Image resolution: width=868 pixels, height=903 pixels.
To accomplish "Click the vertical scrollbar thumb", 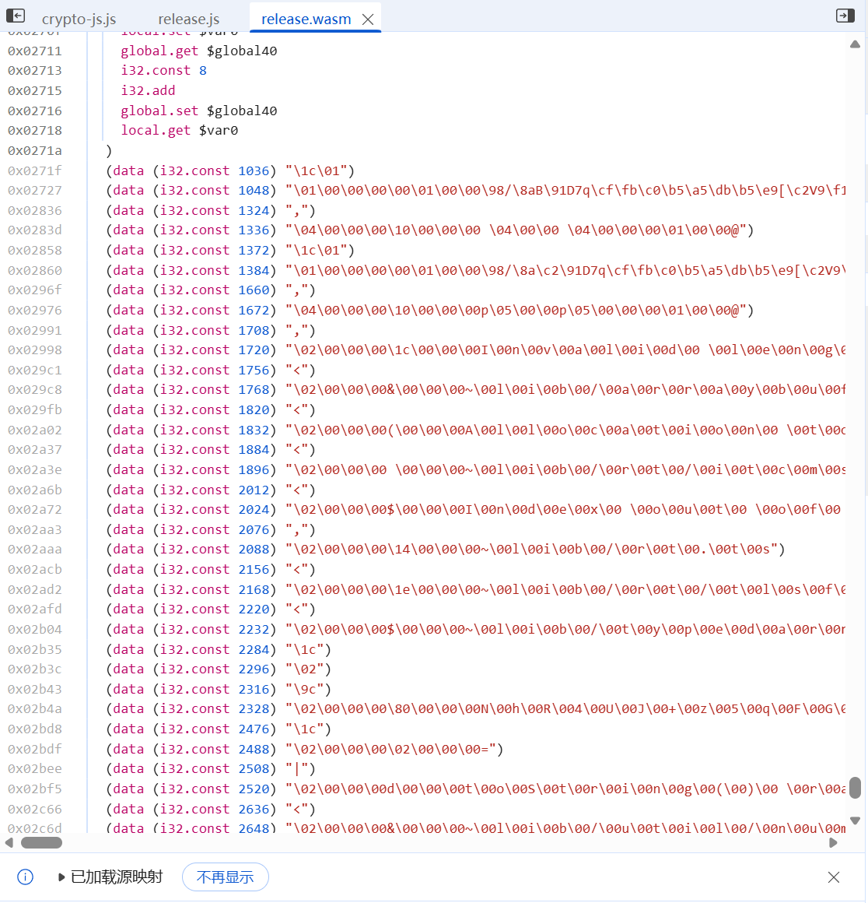I will coord(855,788).
